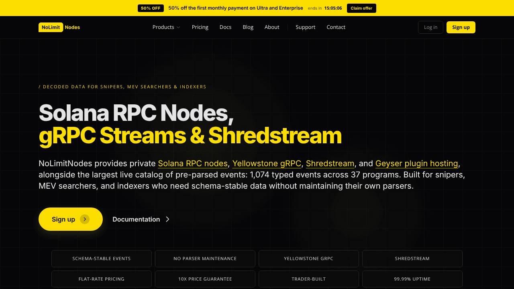Select the Flat-Rate Pricing tag
Viewport: 514px width, 289px height.
point(102,279)
